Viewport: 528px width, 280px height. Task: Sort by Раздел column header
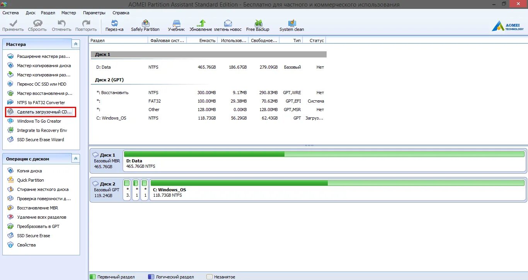point(119,40)
